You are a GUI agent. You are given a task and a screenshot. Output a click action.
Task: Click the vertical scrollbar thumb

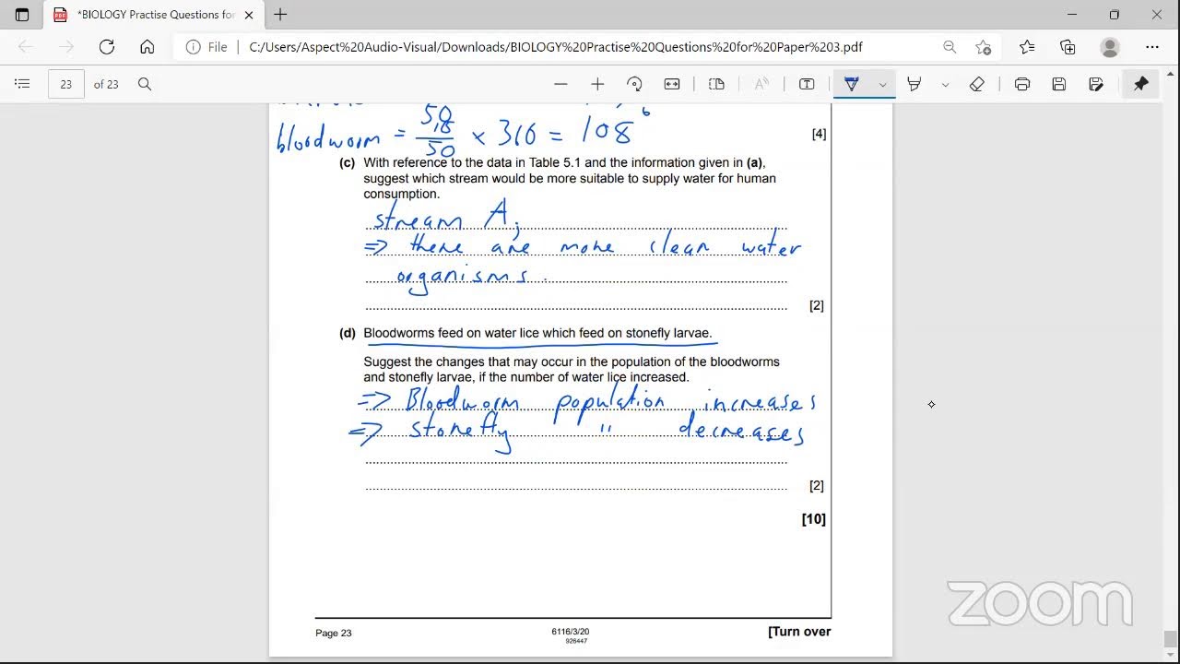coord(1171,639)
